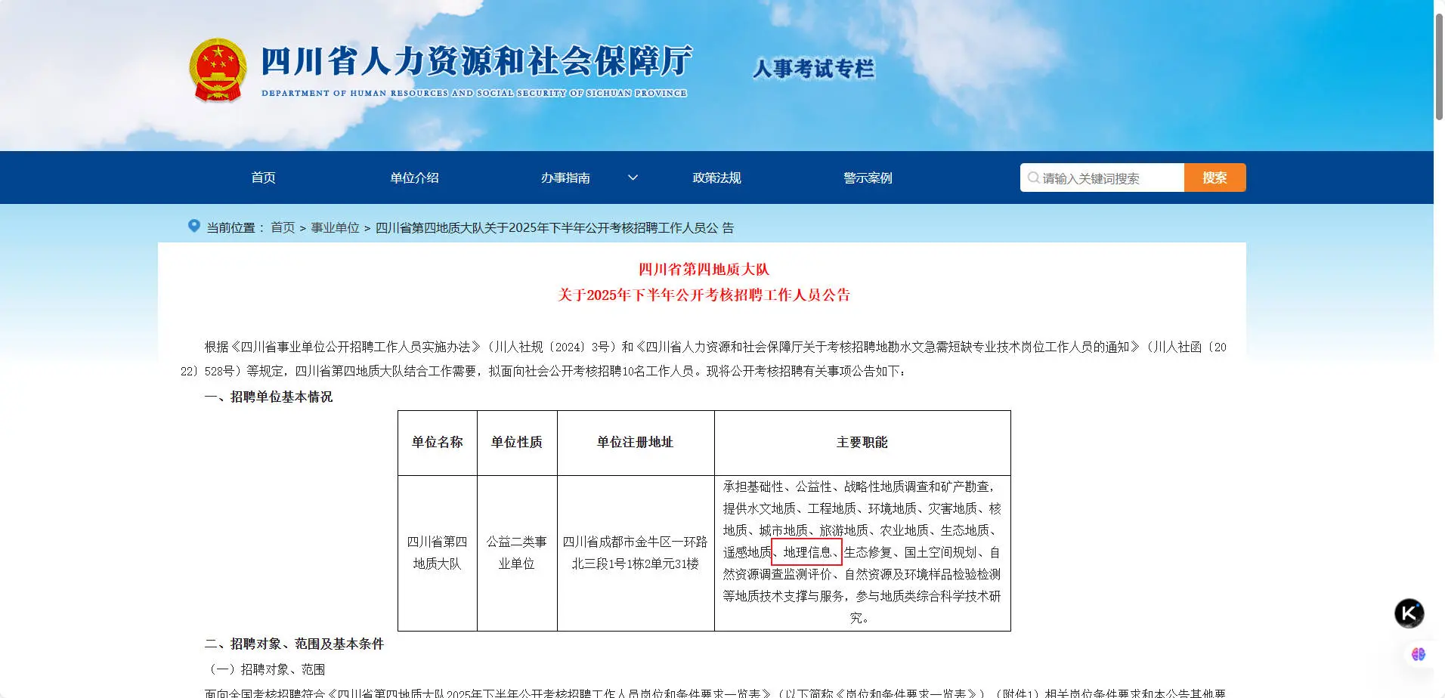The image size is (1445, 698).
Task: Click the national emblem logo
Action: [217, 69]
